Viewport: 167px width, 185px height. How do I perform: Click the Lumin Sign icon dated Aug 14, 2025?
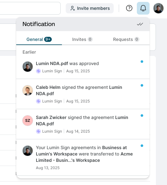[x=38, y=131]
